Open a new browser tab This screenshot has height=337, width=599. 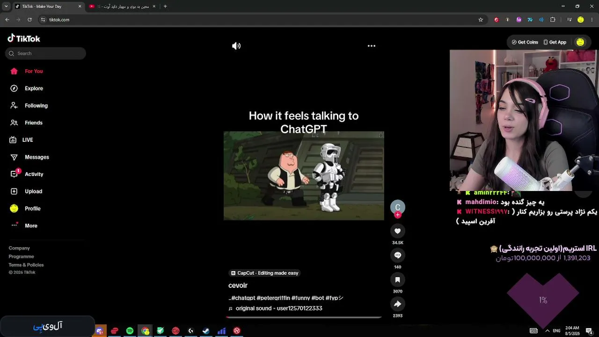(x=165, y=7)
